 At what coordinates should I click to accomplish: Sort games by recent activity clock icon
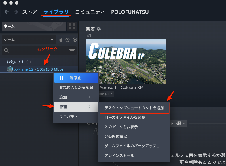(x=67, y=40)
